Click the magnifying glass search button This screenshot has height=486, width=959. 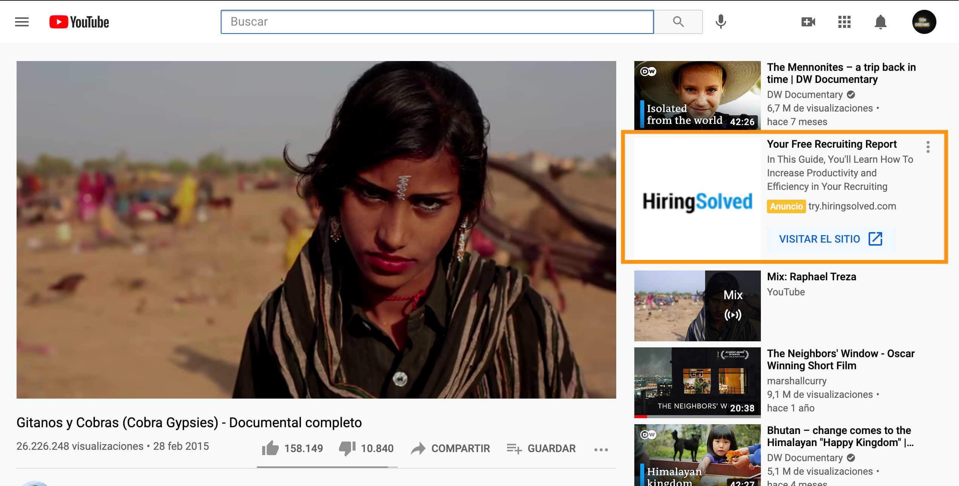pyautogui.click(x=678, y=22)
